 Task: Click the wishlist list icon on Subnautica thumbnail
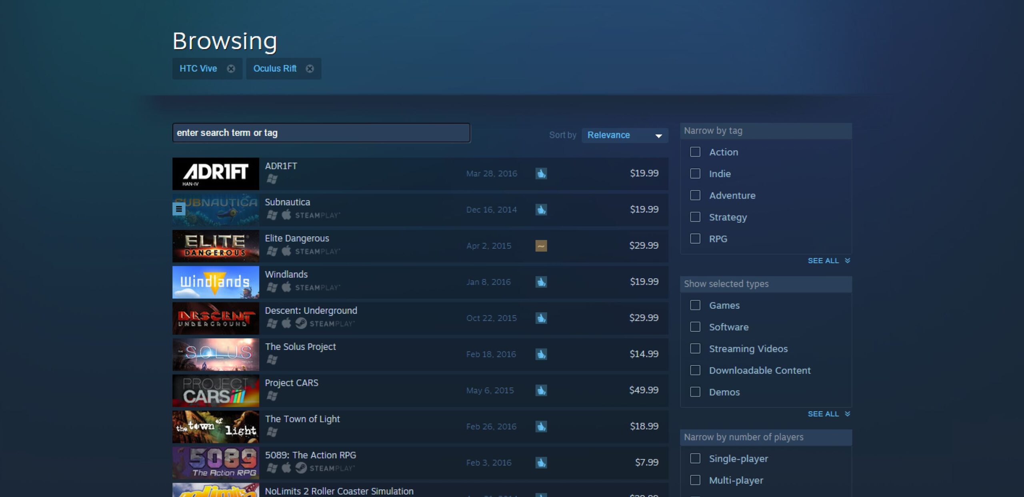click(x=179, y=209)
